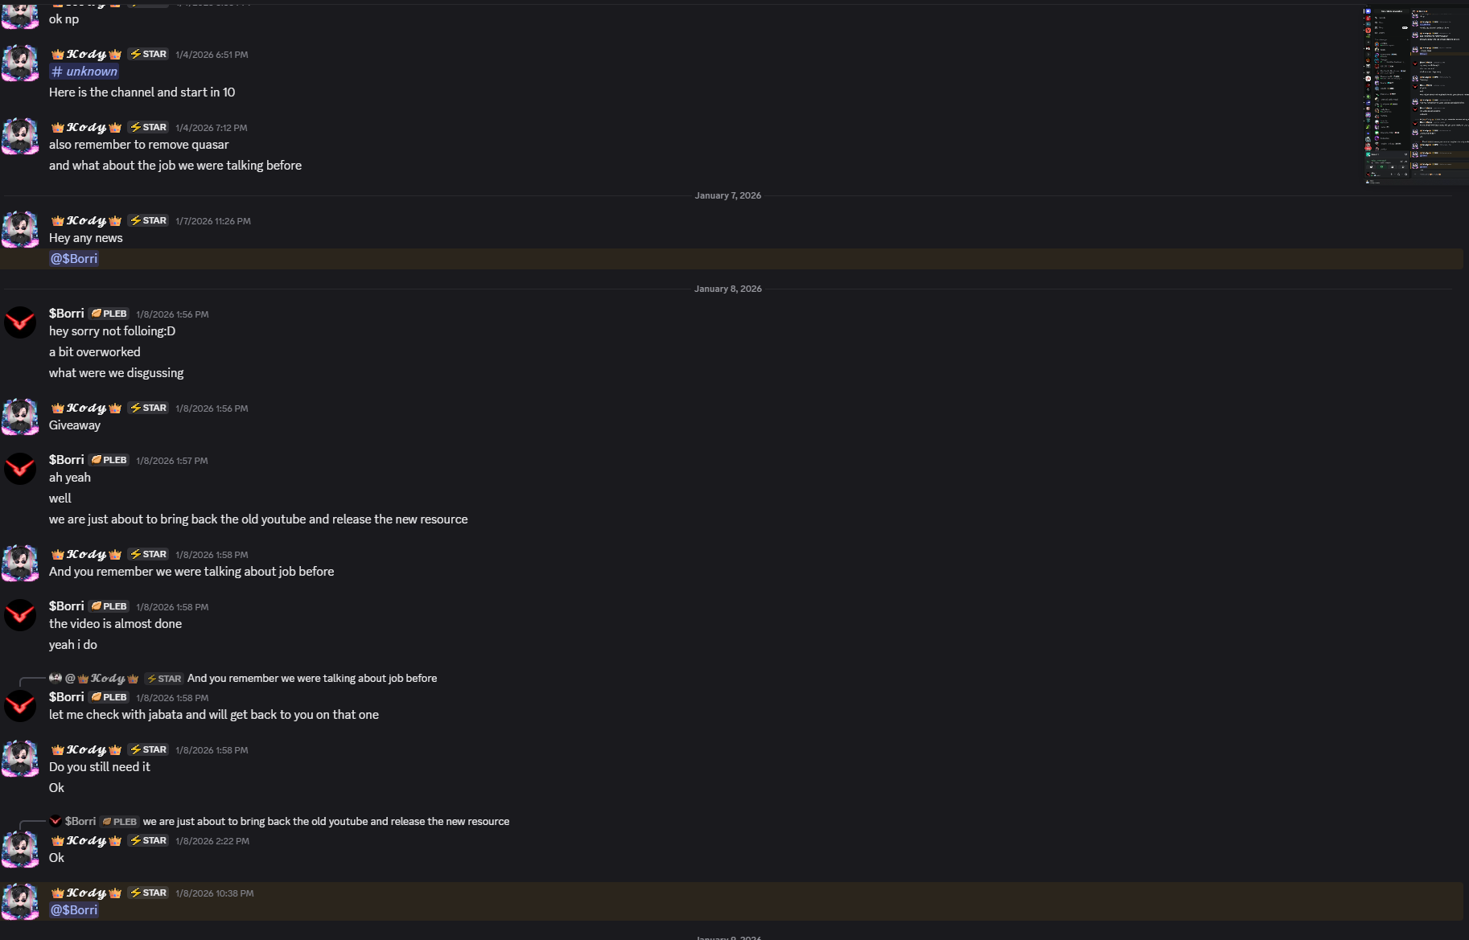This screenshot has height=940, width=1469.
Task: Jump to replied message 'And you remember we were talking'
Action: [x=312, y=679]
